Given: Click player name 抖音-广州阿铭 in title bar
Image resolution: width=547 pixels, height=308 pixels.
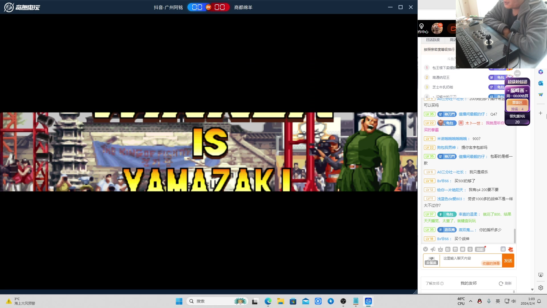Looking at the screenshot, I should click(168, 7).
